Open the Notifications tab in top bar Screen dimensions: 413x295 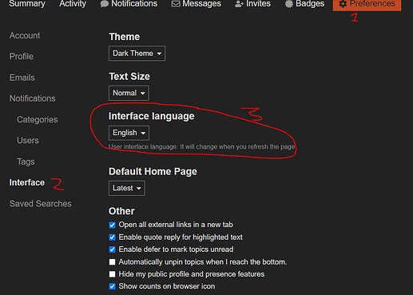point(129,4)
